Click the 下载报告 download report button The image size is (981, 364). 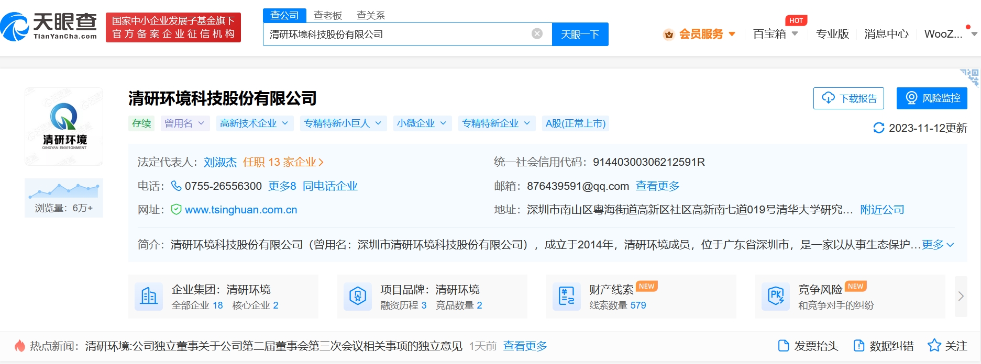(x=848, y=98)
